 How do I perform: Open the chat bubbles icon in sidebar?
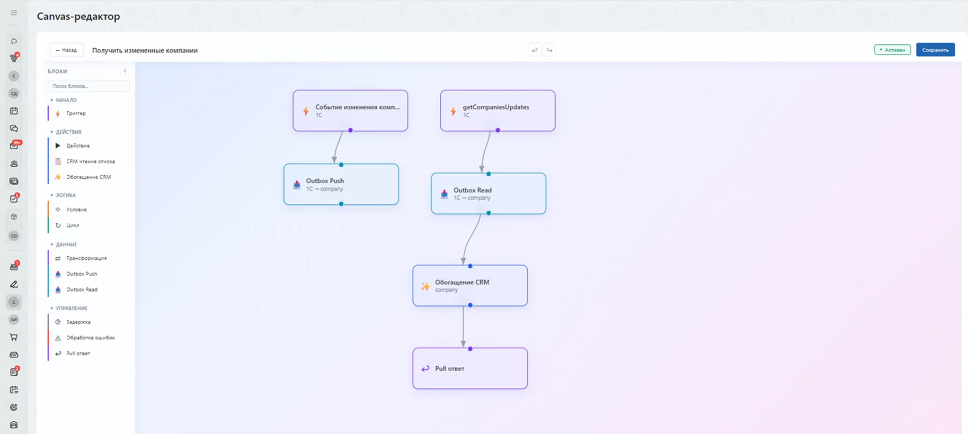pyautogui.click(x=14, y=129)
